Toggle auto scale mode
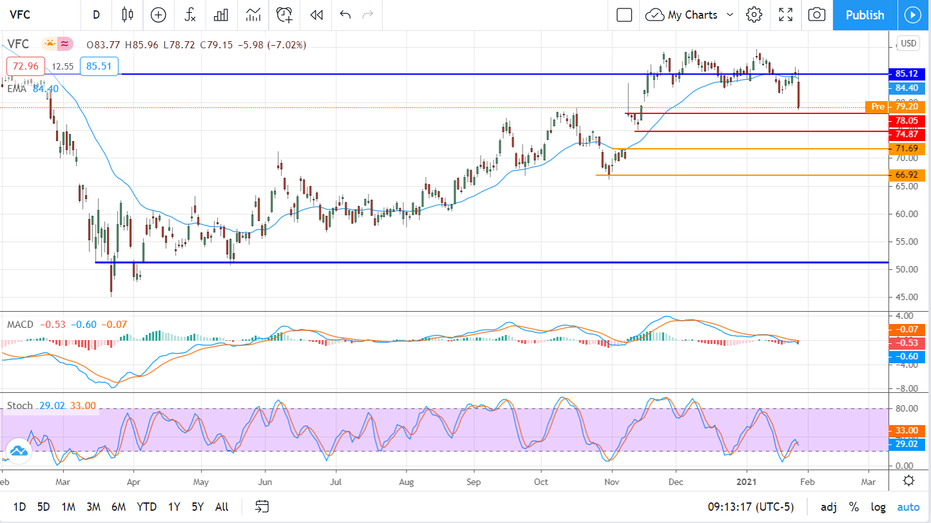 coord(908,507)
